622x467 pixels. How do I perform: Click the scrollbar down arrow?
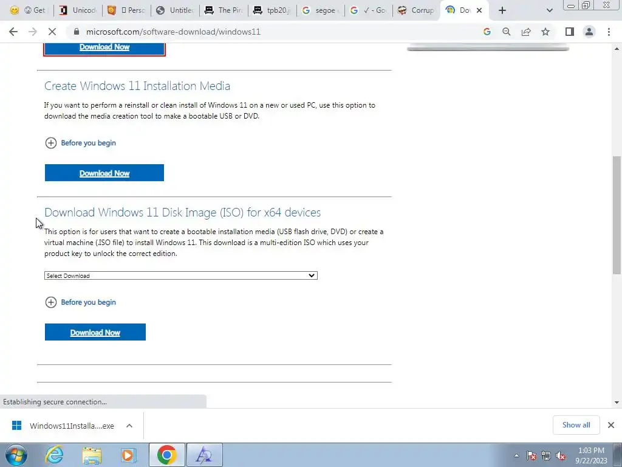click(617, 403)
